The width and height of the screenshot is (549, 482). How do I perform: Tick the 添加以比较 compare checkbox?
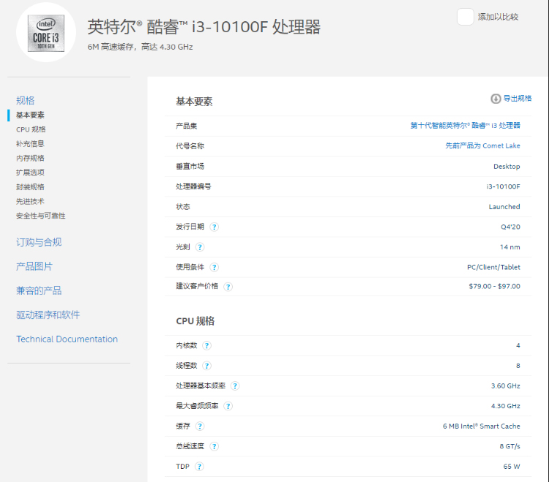(x=466, y=16)
